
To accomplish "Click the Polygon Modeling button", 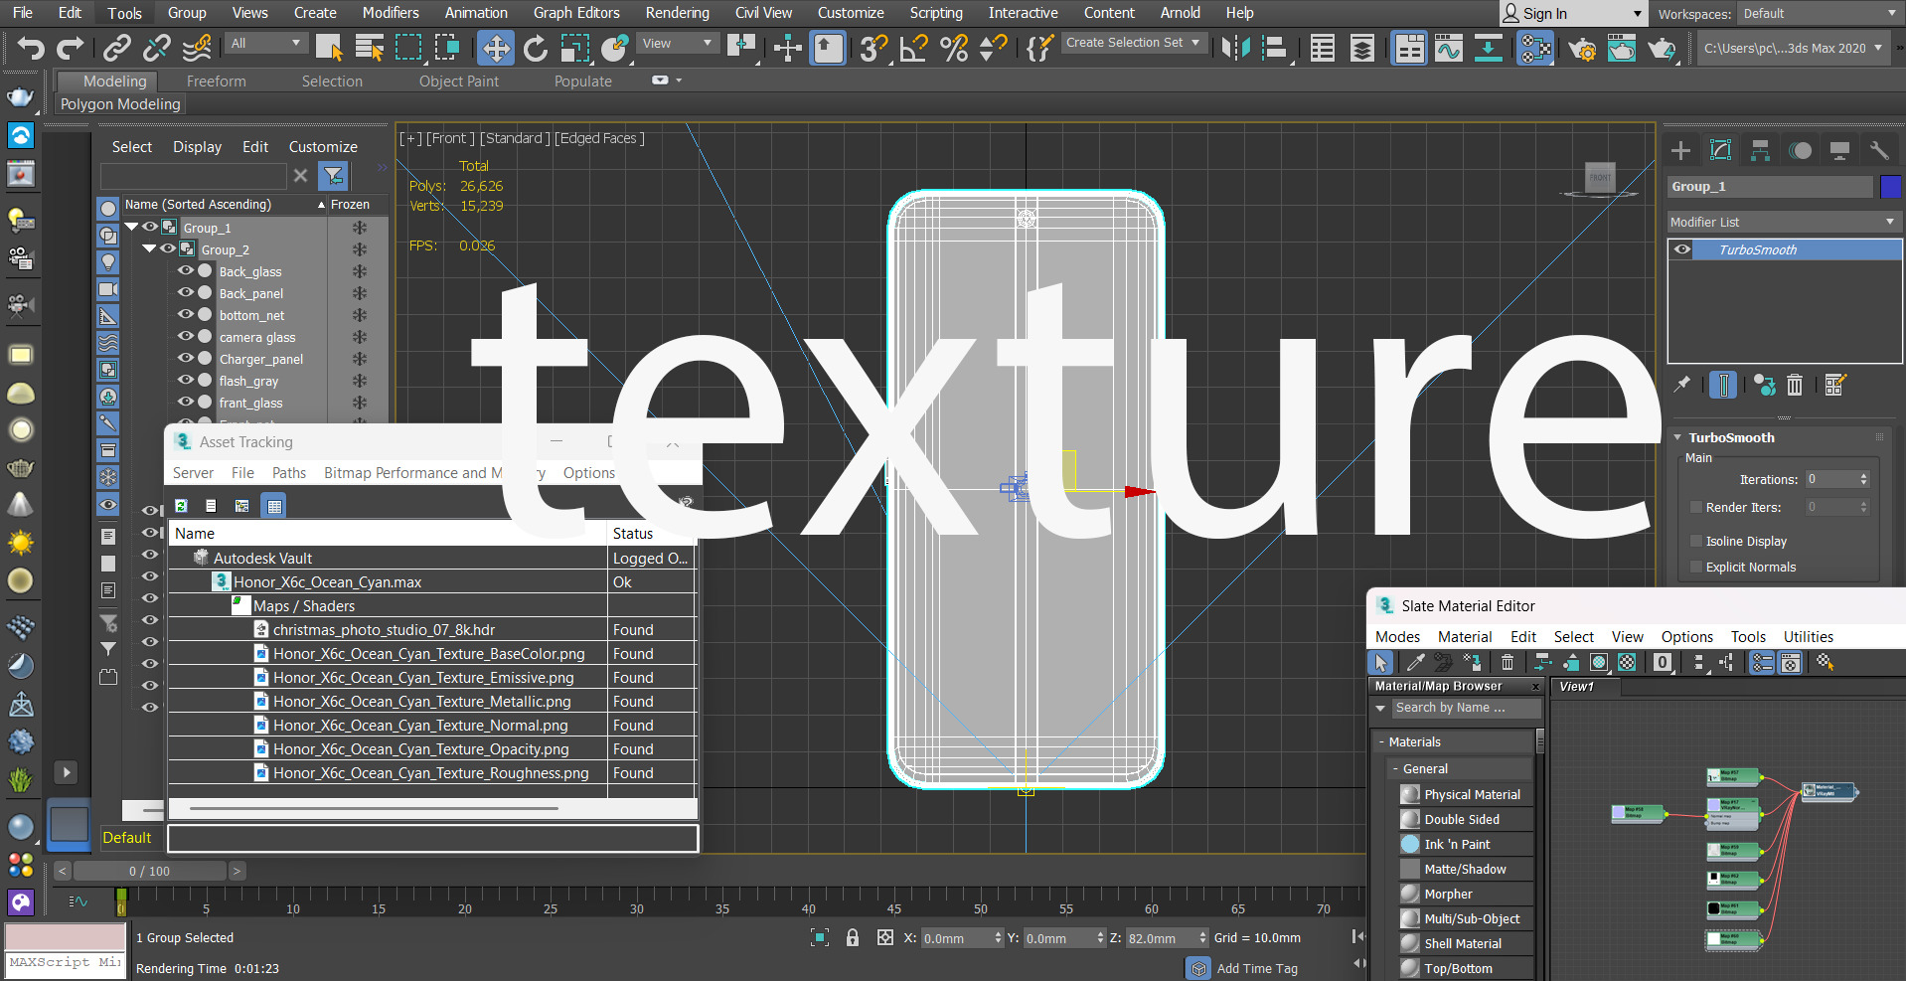I will point(120,104).
